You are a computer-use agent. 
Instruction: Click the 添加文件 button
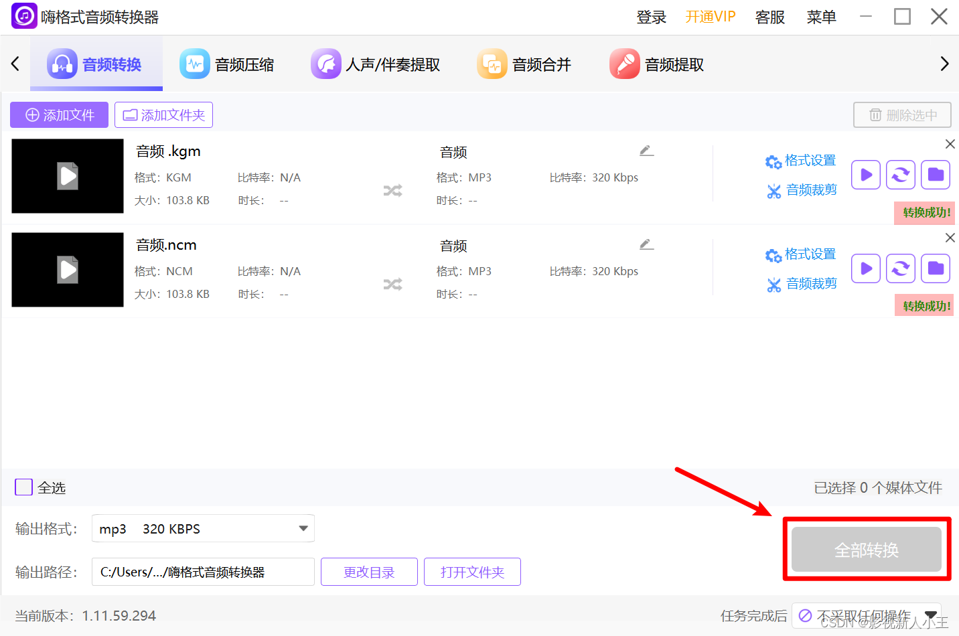59,115
